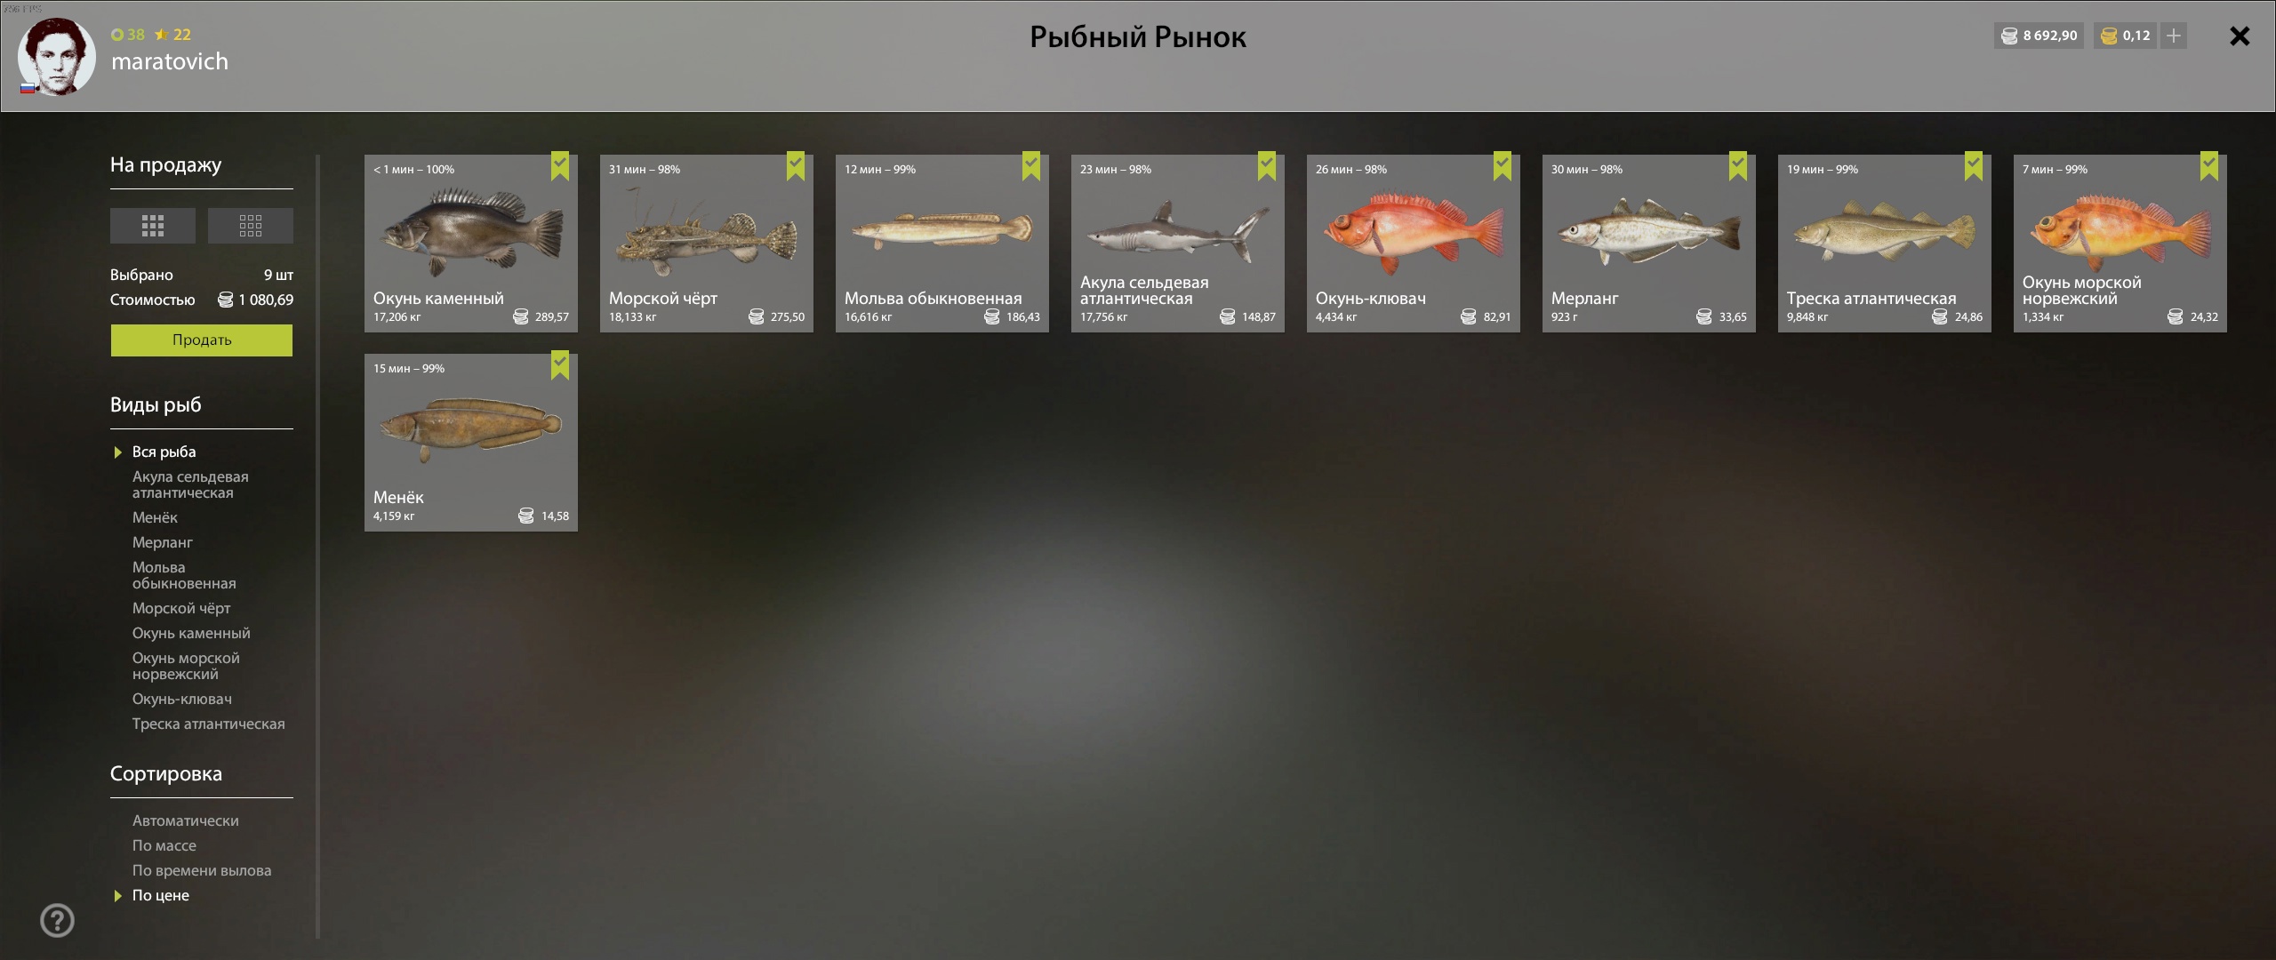Open the maratovich player avatar

tap(57, 57)
